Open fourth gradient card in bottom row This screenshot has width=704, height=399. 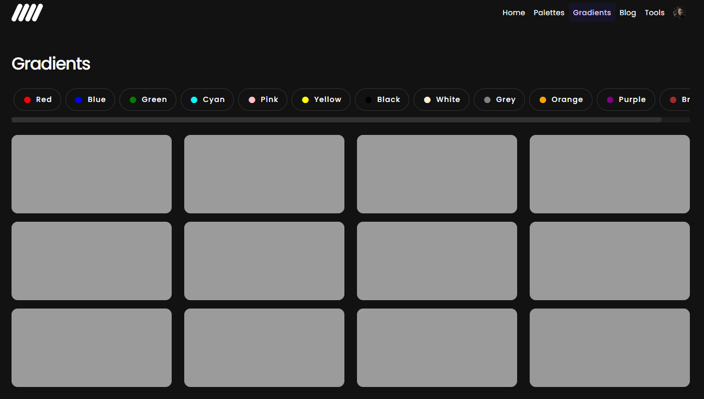pyautogui.click(x=610, y=348)
